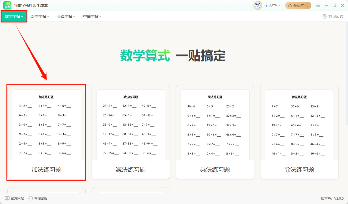Viewport: 348px width, 204px height.
Task: Click the 习题字帖 app logo icon
Action: pos(7,5)
